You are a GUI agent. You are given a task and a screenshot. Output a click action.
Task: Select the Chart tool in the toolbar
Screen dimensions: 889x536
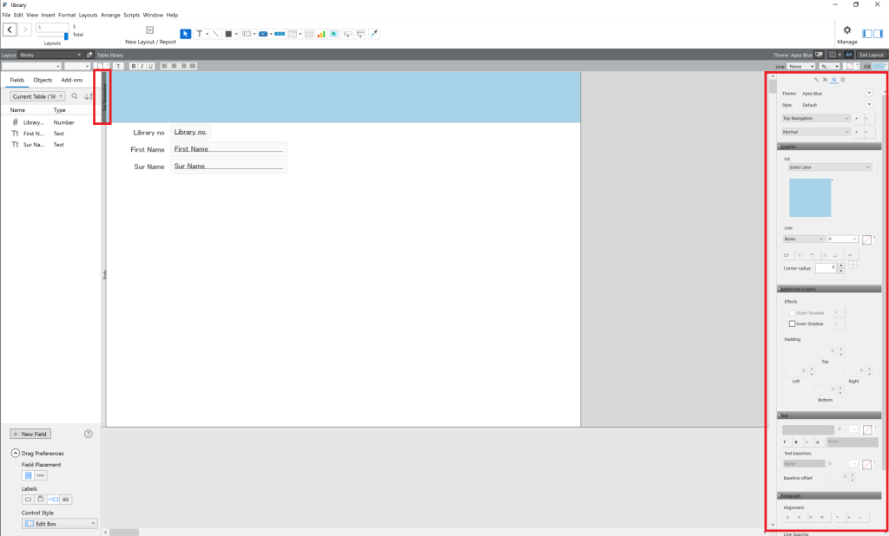[320, 33]
